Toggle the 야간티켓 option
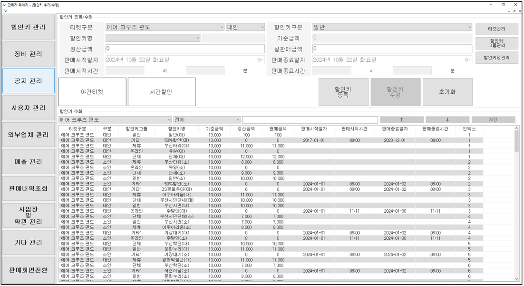This screenshot has height=286, width=524. pos(92,92)
